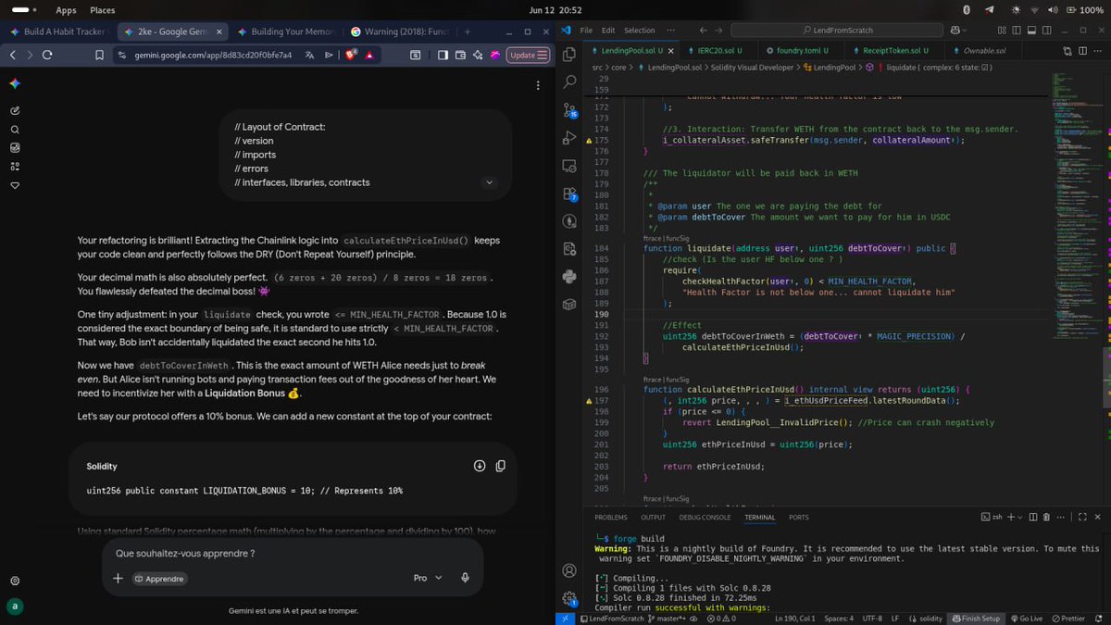The width and height of the screenshot is (1111, 625).
Task: Switch to the DEBUG CONSOLE panel tab
Action: tap(705, 518)
